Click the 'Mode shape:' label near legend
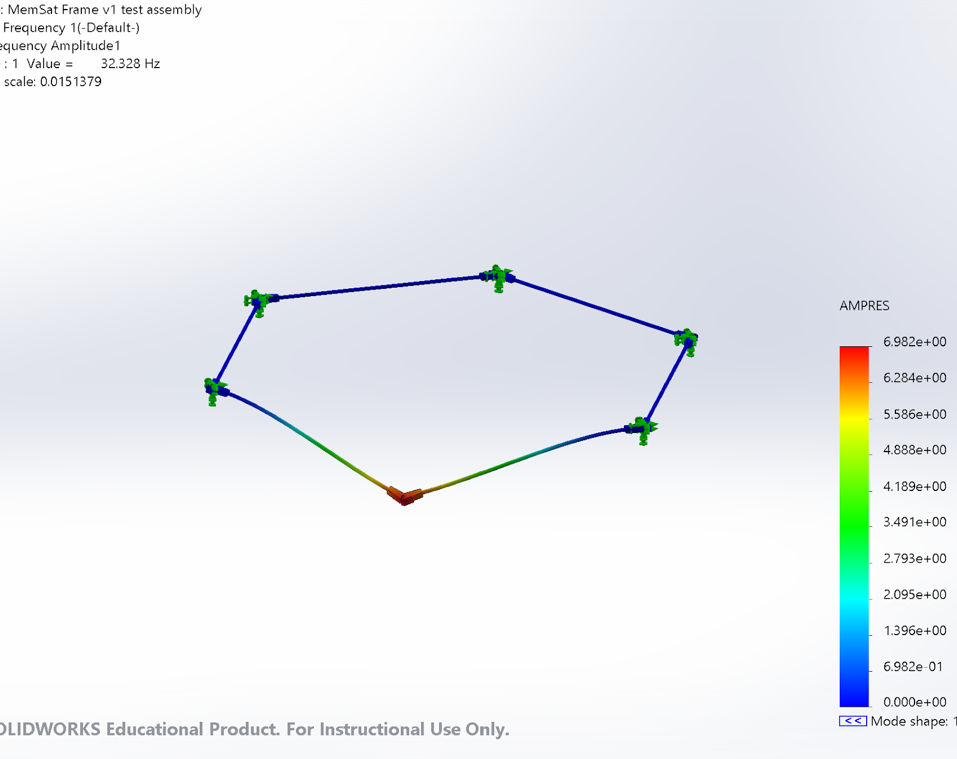The height and width of the screenshot is (759, 957). click(909, 721)
